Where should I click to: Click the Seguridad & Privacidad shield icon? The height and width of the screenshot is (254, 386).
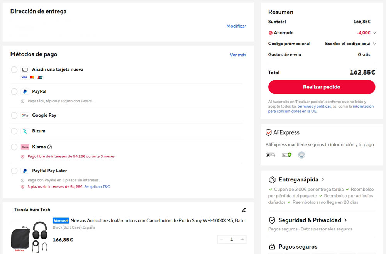272,220
